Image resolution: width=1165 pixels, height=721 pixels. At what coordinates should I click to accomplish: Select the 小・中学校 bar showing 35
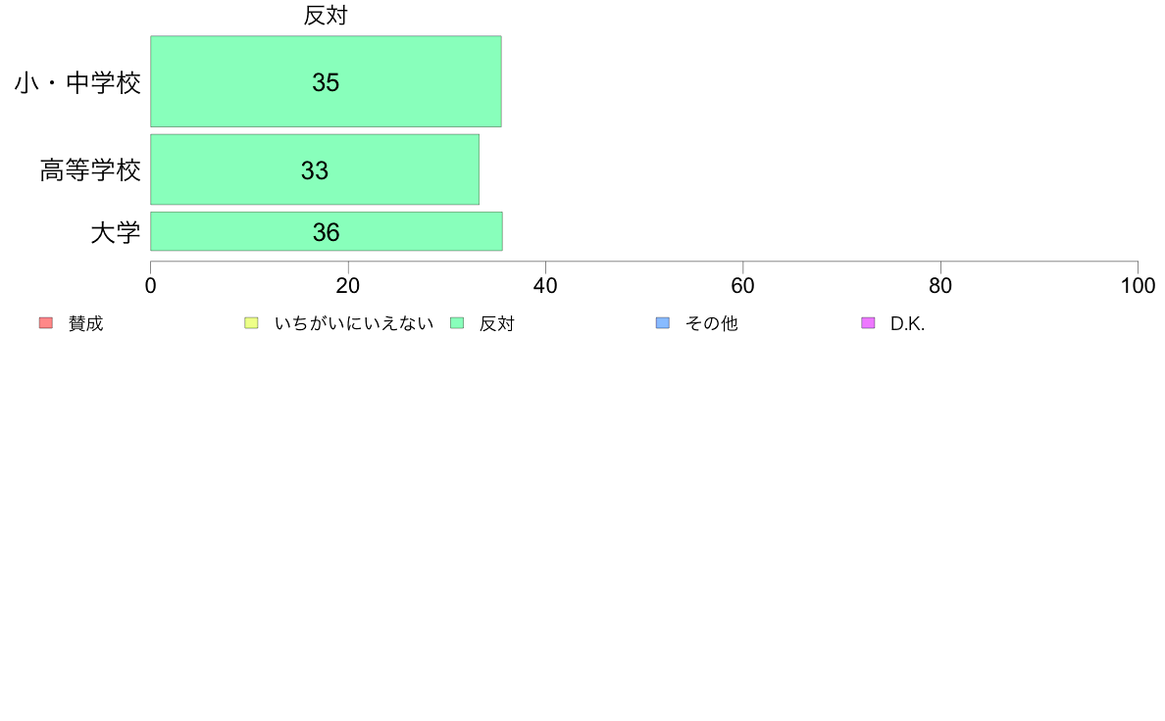(x=327, y=81)
